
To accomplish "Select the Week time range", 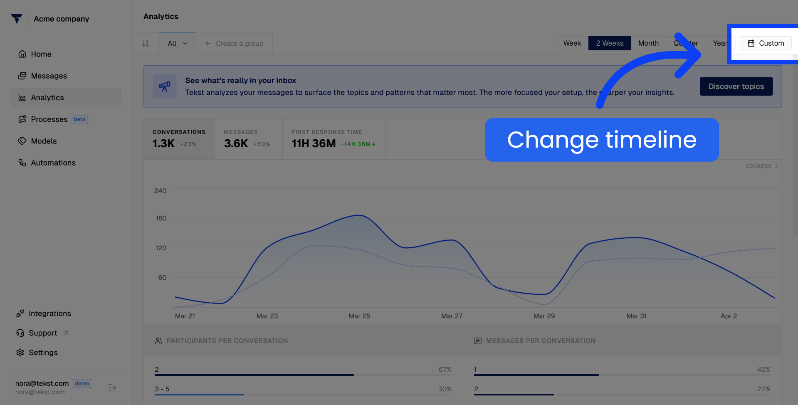I will pyautogui.click(x=572, y=43).
